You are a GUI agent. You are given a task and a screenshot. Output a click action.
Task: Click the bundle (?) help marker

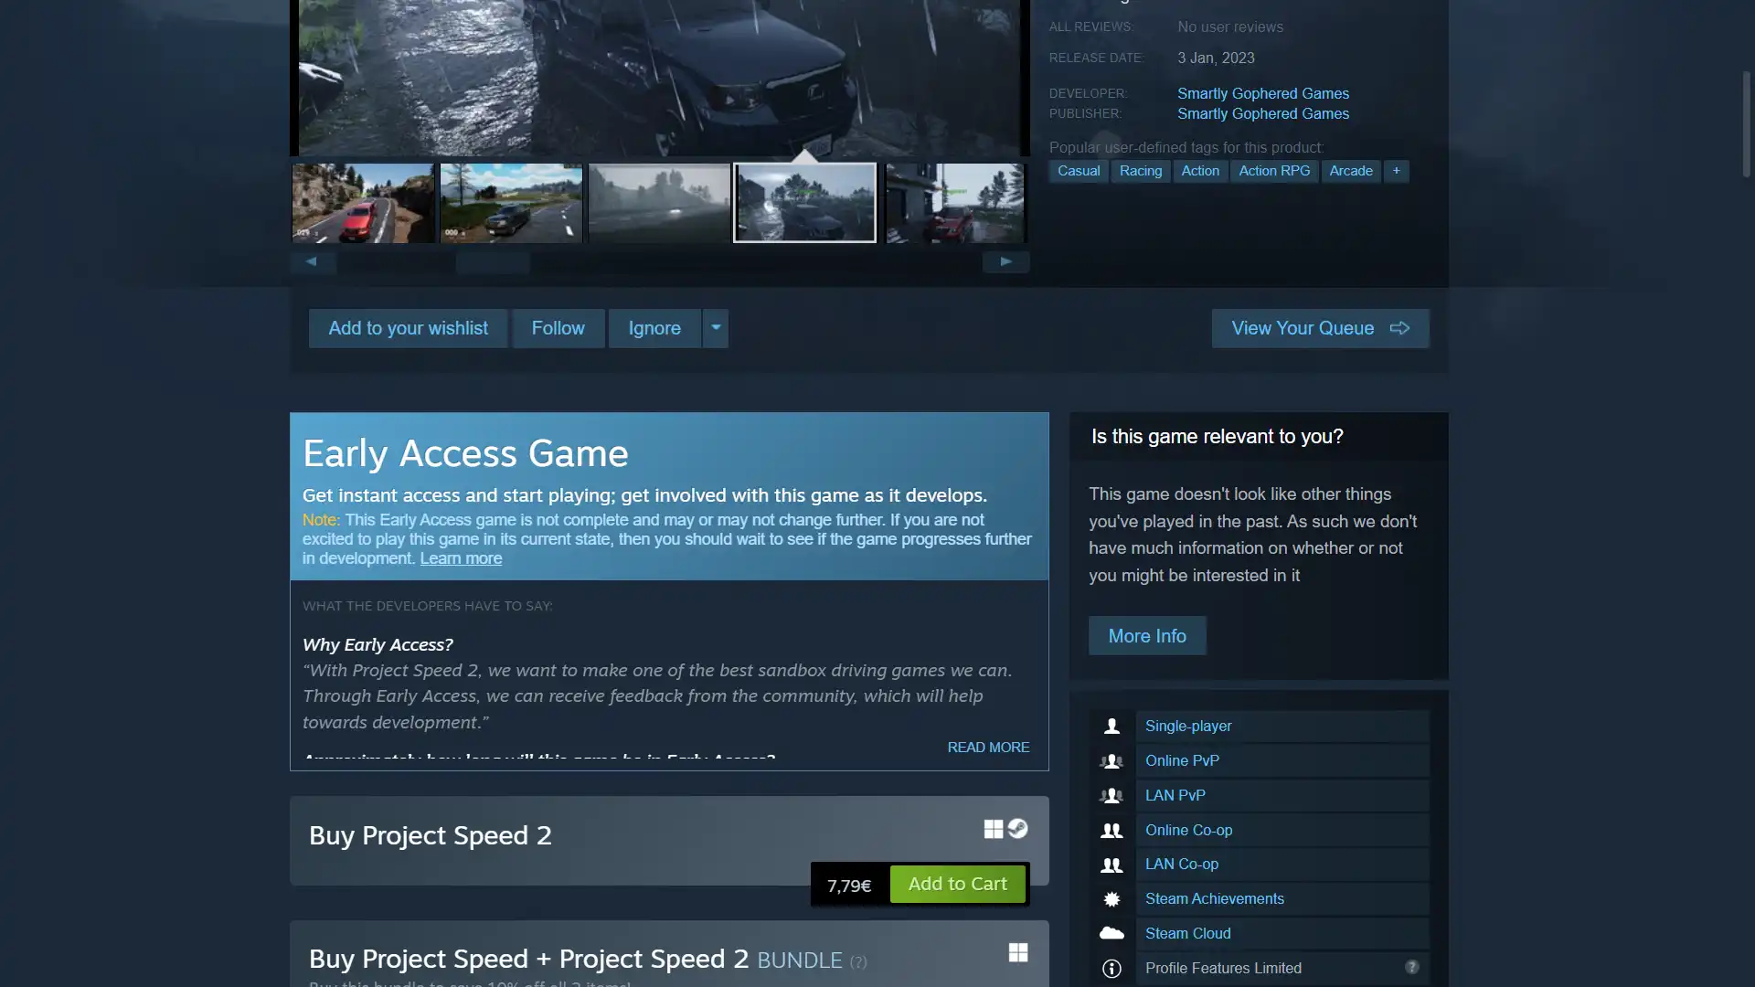(x=858, y=961)
